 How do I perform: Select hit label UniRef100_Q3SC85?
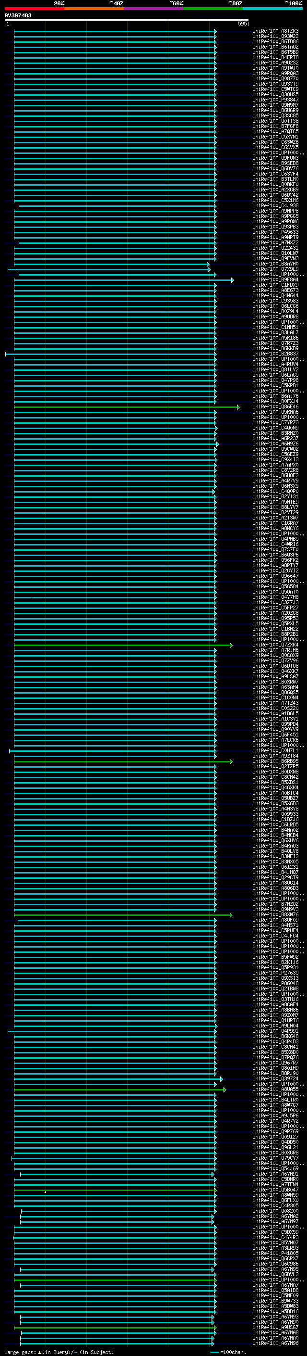(275, 116)
